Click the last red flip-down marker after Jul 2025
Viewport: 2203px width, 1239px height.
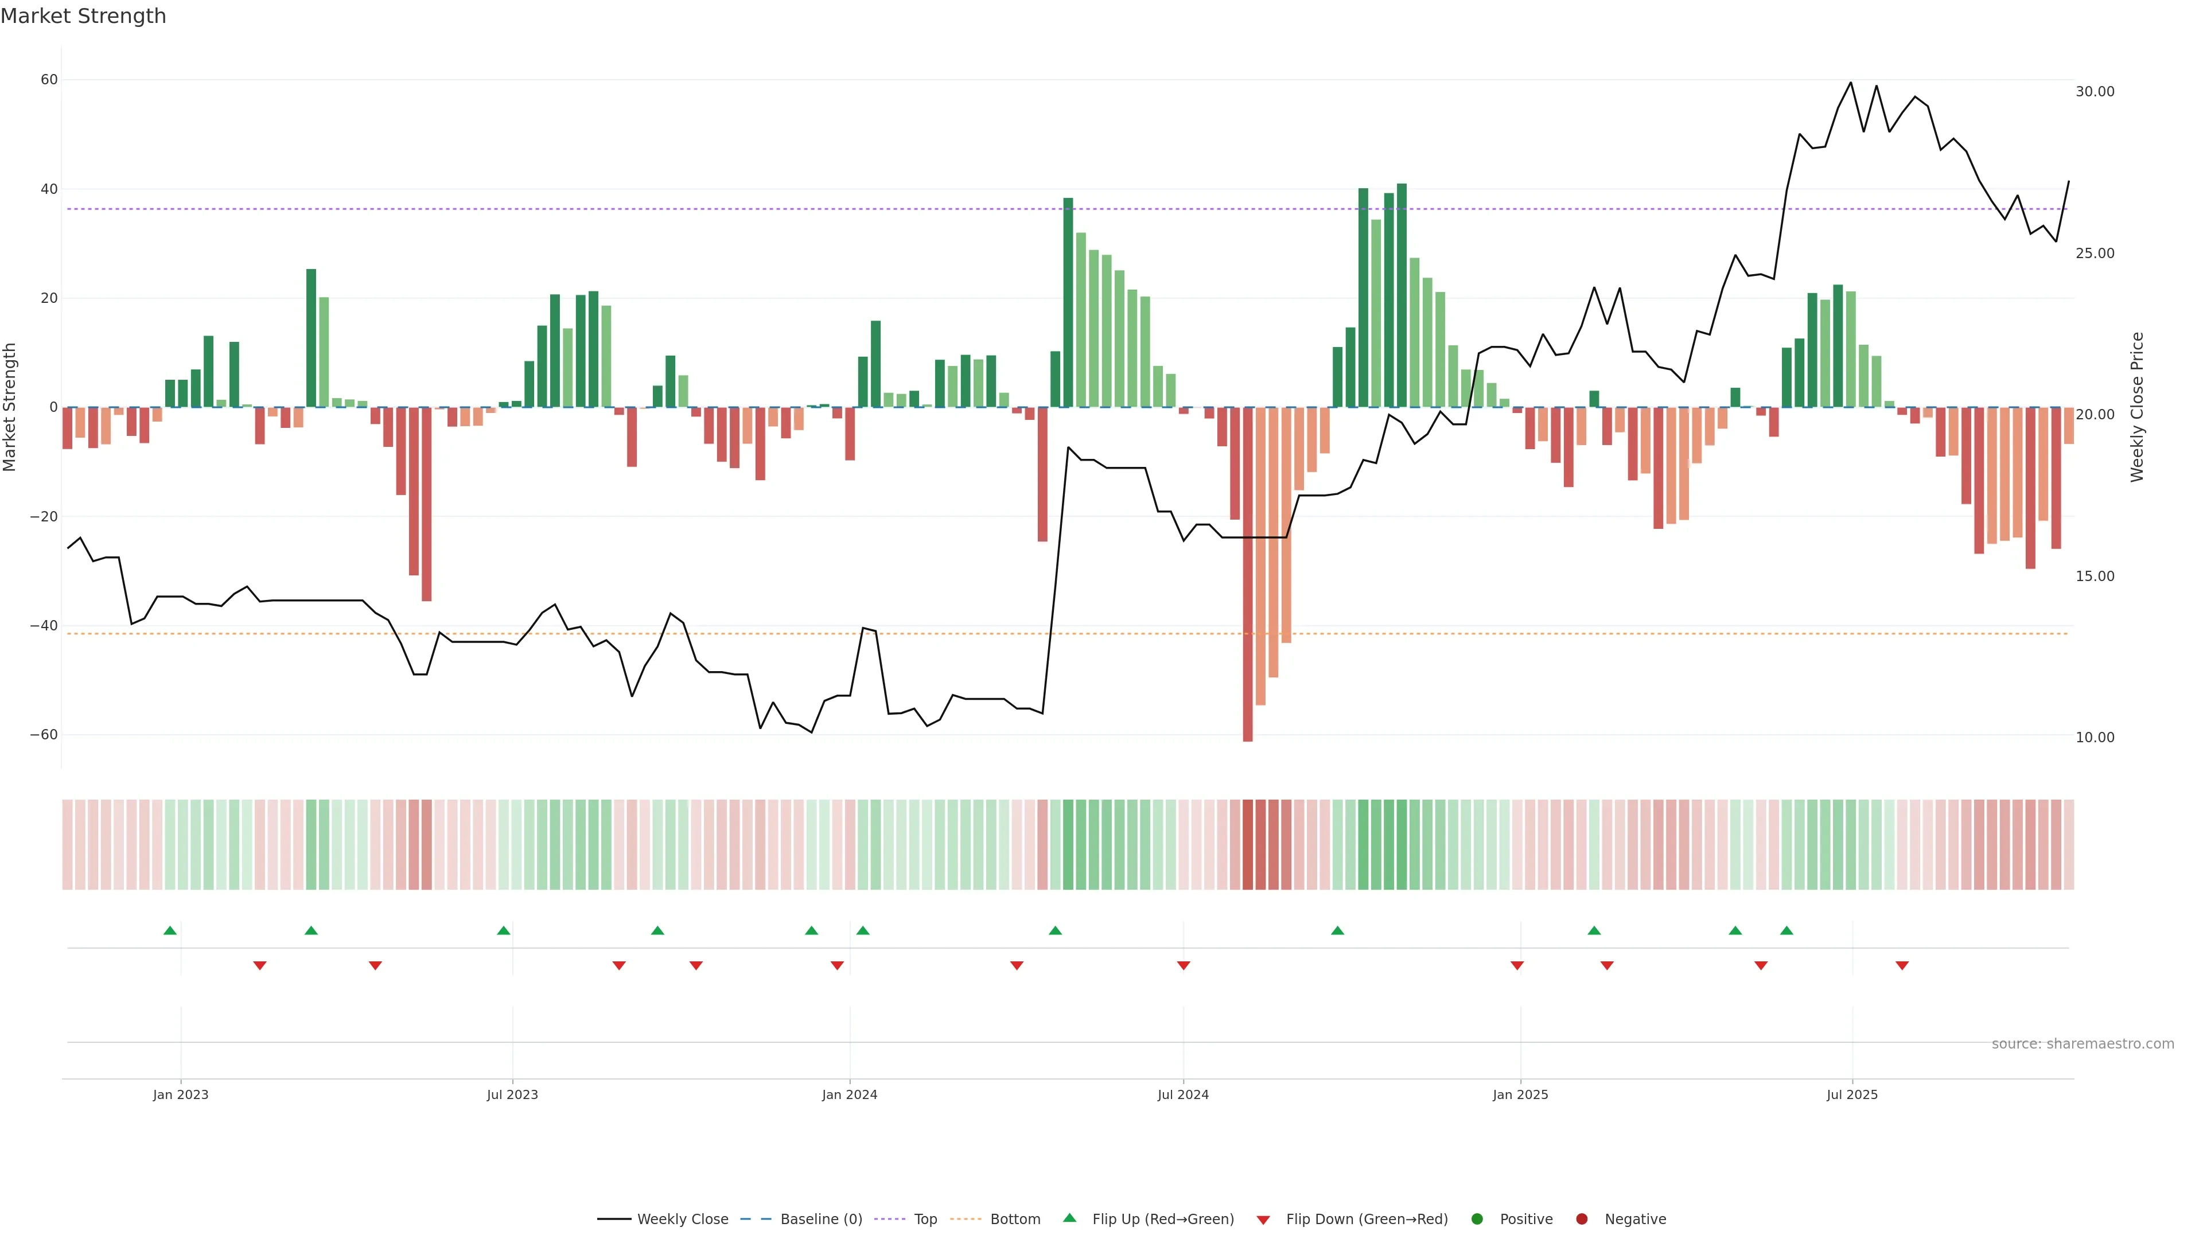click(1902, 965)
